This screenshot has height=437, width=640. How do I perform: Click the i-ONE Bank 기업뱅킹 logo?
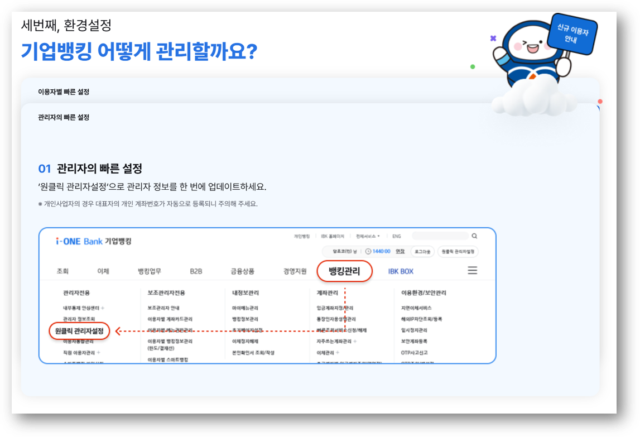pos(94,241)
